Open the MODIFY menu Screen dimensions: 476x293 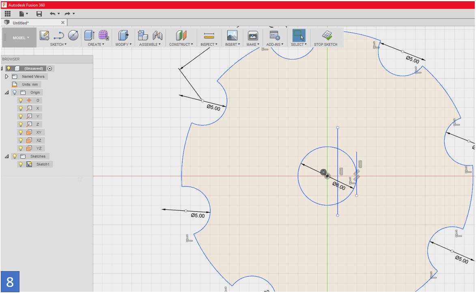click(x=123, y=44)
